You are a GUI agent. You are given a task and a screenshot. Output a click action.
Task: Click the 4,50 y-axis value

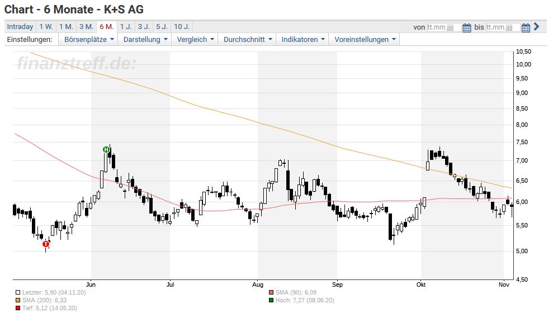[522, 279]
